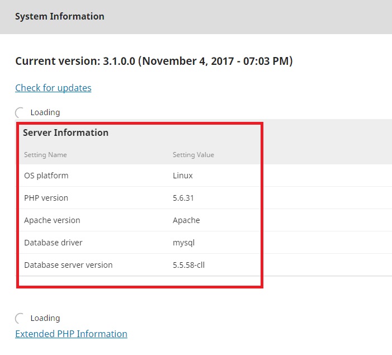Image resolution: width=392 pixels, height=355 pixels.
Task: Click the System Information page header
Action: point(59,16)
